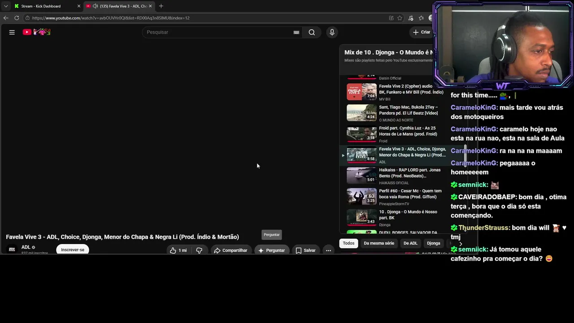Select the Favela Vive 3 browser tab

[x=119, y=6]
